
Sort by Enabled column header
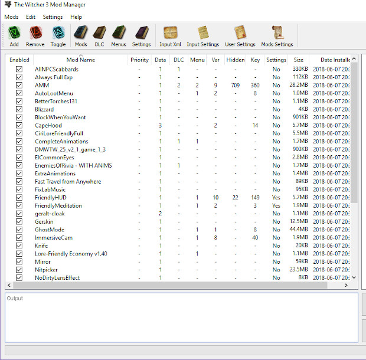click(x=19, y=60)
